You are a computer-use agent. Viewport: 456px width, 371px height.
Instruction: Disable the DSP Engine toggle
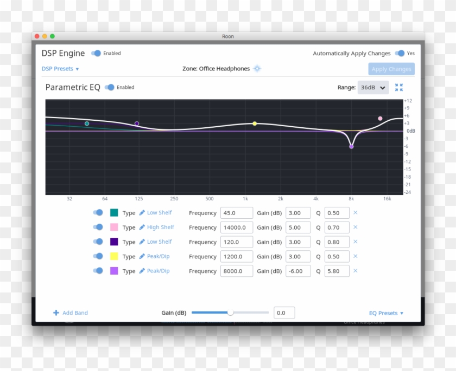(x=96, y=53)
